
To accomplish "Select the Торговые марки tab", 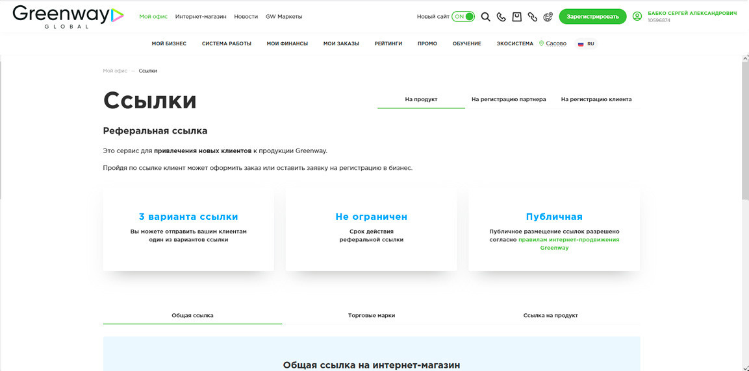I will point(372,315).
